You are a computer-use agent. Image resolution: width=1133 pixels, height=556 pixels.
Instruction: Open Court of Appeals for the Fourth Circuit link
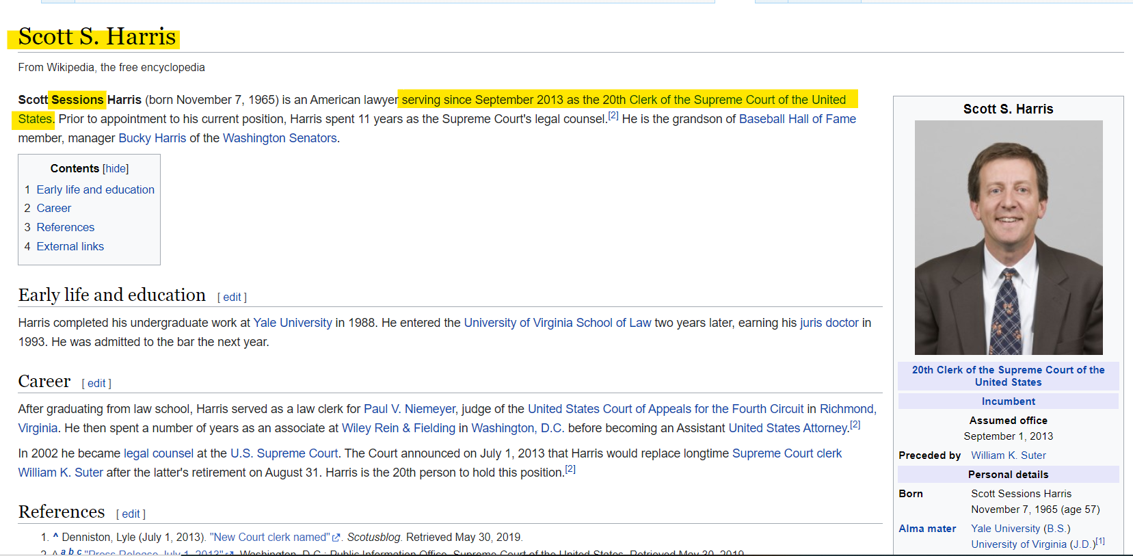tap(666, 409)
